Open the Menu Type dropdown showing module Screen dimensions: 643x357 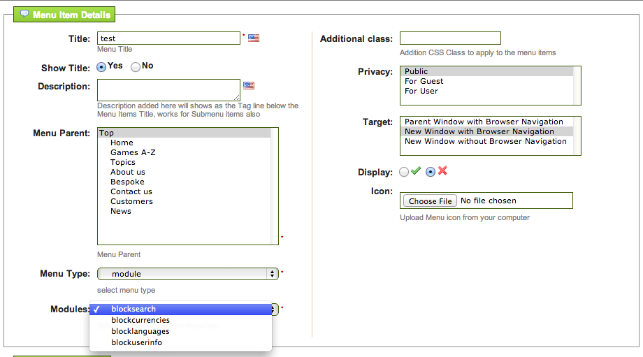pos(188,274)
